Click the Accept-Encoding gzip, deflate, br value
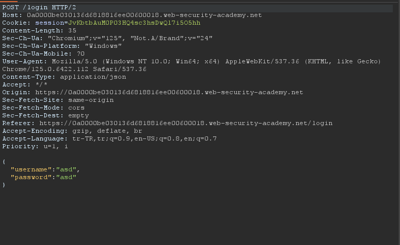 (x=107, y=131)
